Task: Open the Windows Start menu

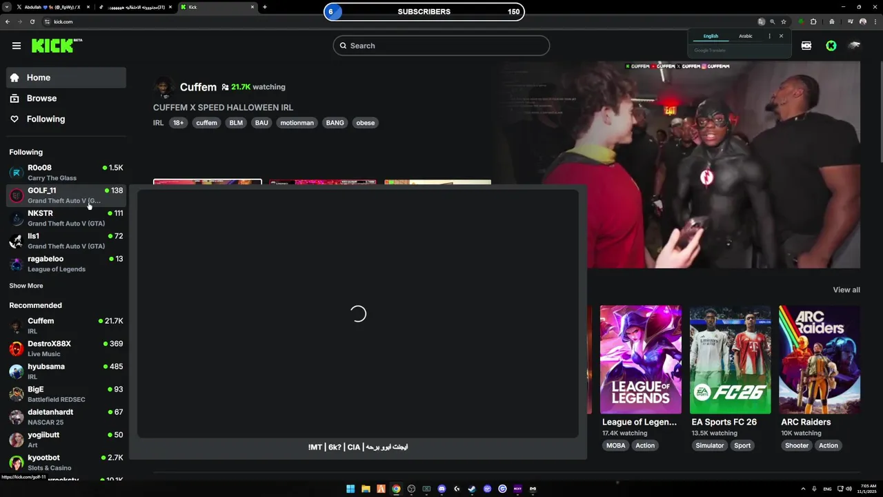Action: coord(350,489)
